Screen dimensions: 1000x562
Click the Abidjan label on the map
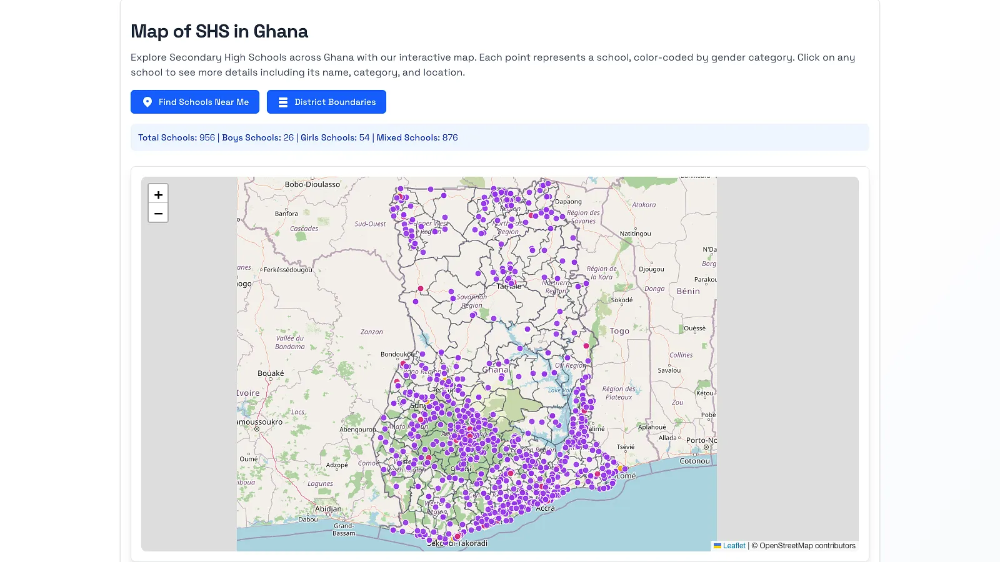tap(328, 509)
